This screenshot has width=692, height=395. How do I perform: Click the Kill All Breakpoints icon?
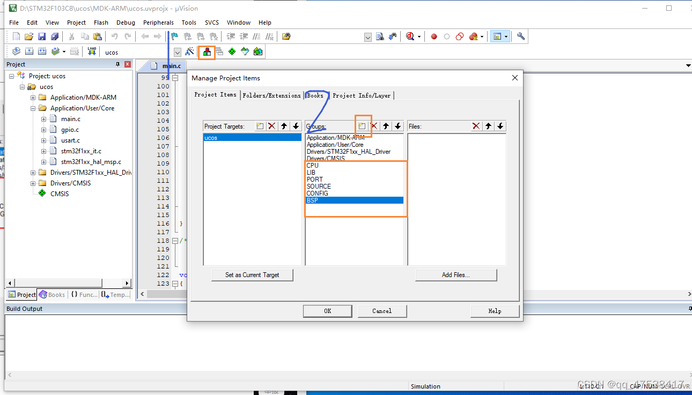(x=473, y=36)
